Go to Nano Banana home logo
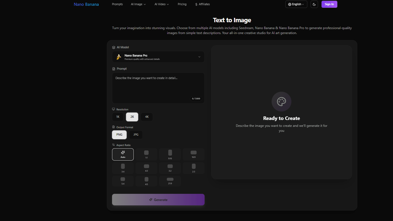The height and width of the screenshot is (221, 393). [x=86, y=4]
